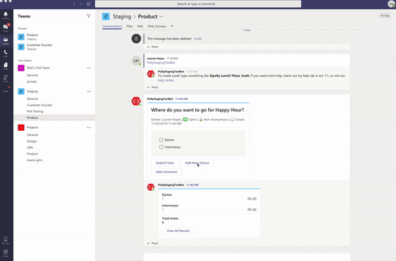Open channel options ellipsis beside Product title

tap(161, 17)
